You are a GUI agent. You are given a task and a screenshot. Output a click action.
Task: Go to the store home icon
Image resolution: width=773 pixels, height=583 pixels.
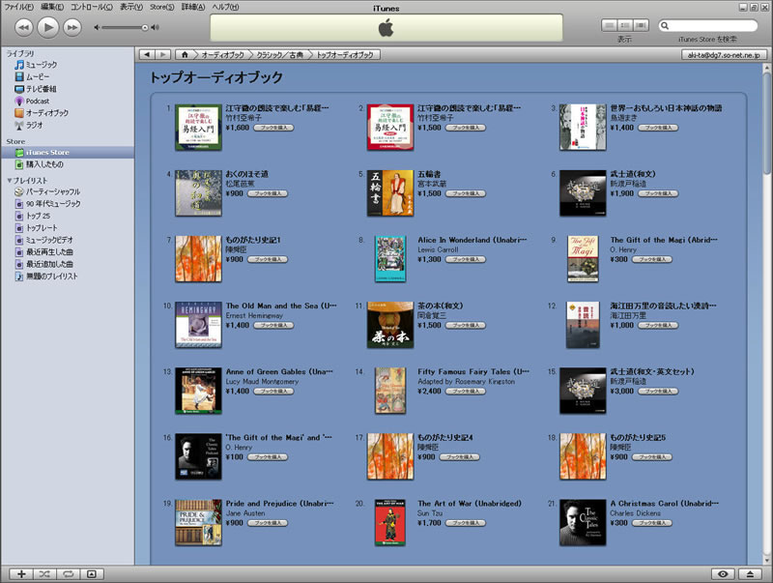(185, 55)
